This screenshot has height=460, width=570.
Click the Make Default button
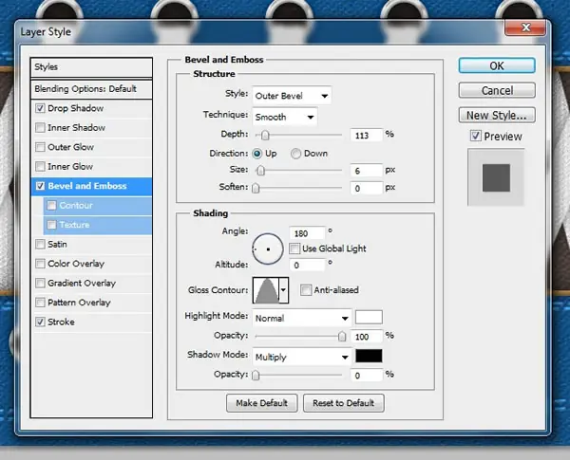click(262, 403)
